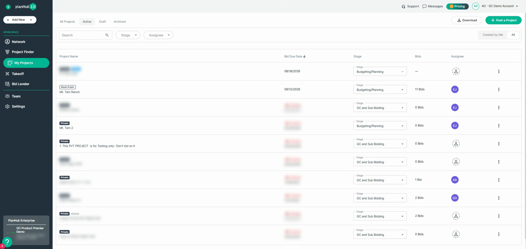The height and width of the screenshot is (249, 526).
Task: Open more options for #3434 project
Action: [499, 216]
